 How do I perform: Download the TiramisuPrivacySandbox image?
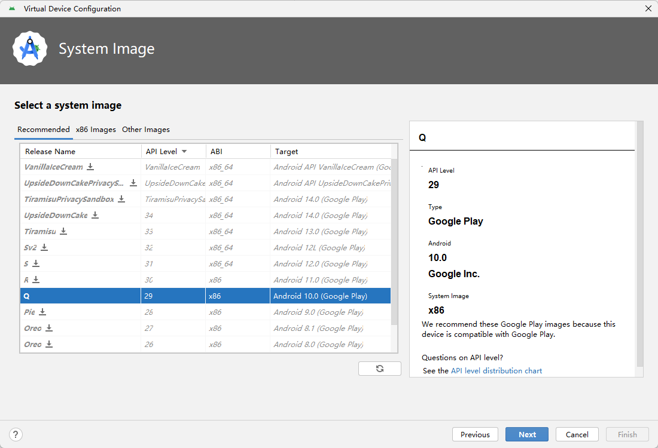click(121, 199)
